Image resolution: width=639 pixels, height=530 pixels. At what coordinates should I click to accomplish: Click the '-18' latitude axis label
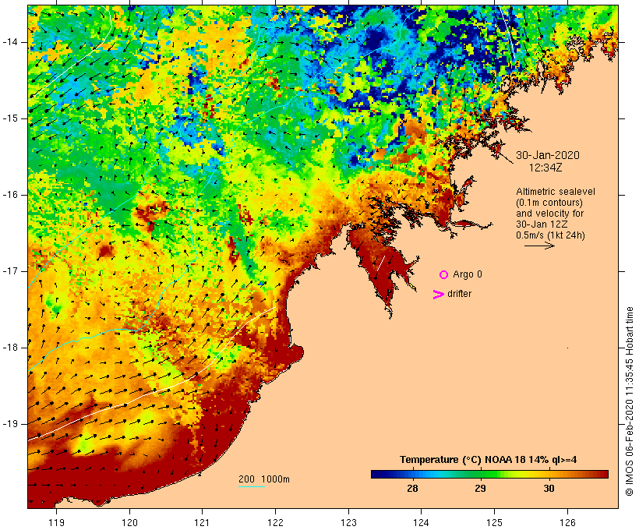[10, 348]
